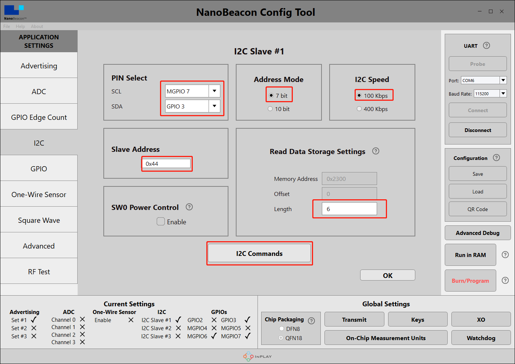Save the configuration
Screen dimensions: 515x364
point(478,174)
